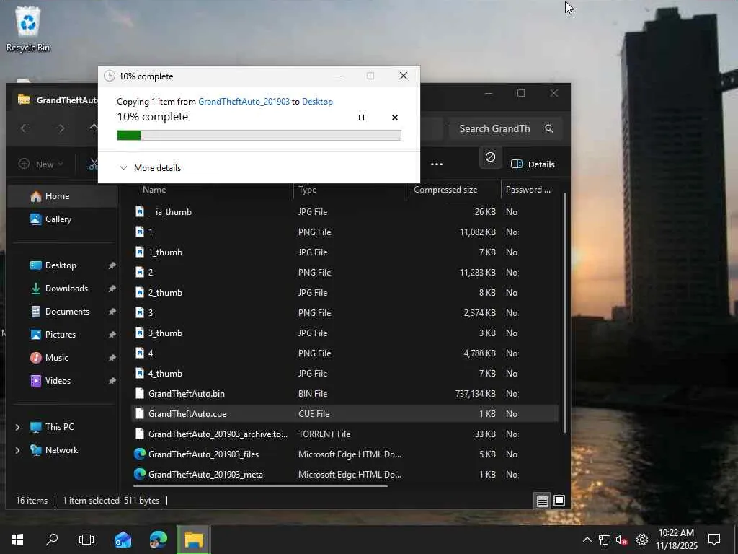738x554 pixels.
Task: Select the __ia_thumb JPG file
Action: [344, 212]
